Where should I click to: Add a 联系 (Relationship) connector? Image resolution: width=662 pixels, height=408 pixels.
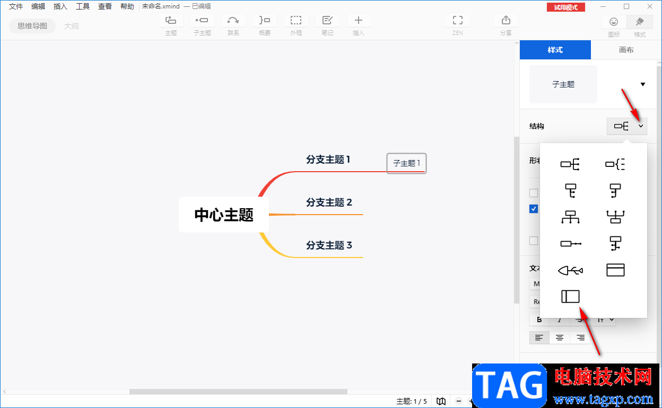click(x=233, y=21)
